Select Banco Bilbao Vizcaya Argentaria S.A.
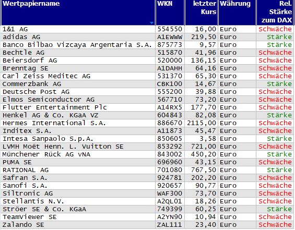The height and width of the screenshot is (230, 295). pyautogui.click(x=77, y=45)
